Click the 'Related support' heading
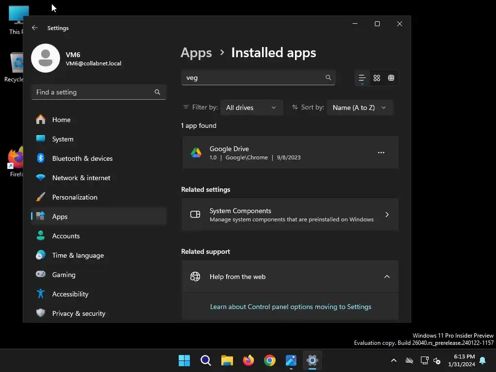The image size is (496, 372). tap(205, 251)
